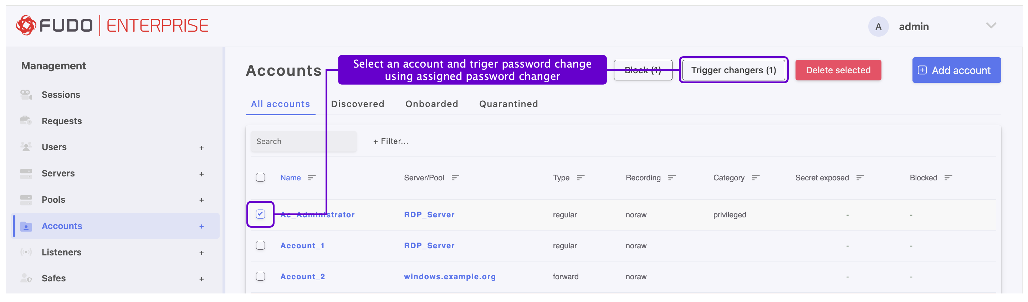Click the Fudo Enterprise logo
This screenshot has width=1028, height=302.
[x=112, y=26]
